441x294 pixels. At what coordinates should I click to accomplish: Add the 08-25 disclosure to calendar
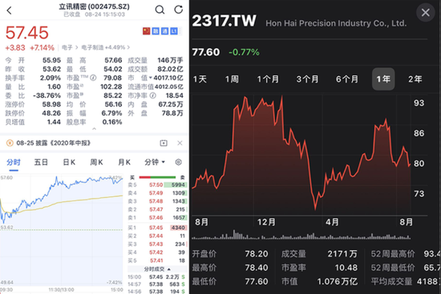(164, 143)
